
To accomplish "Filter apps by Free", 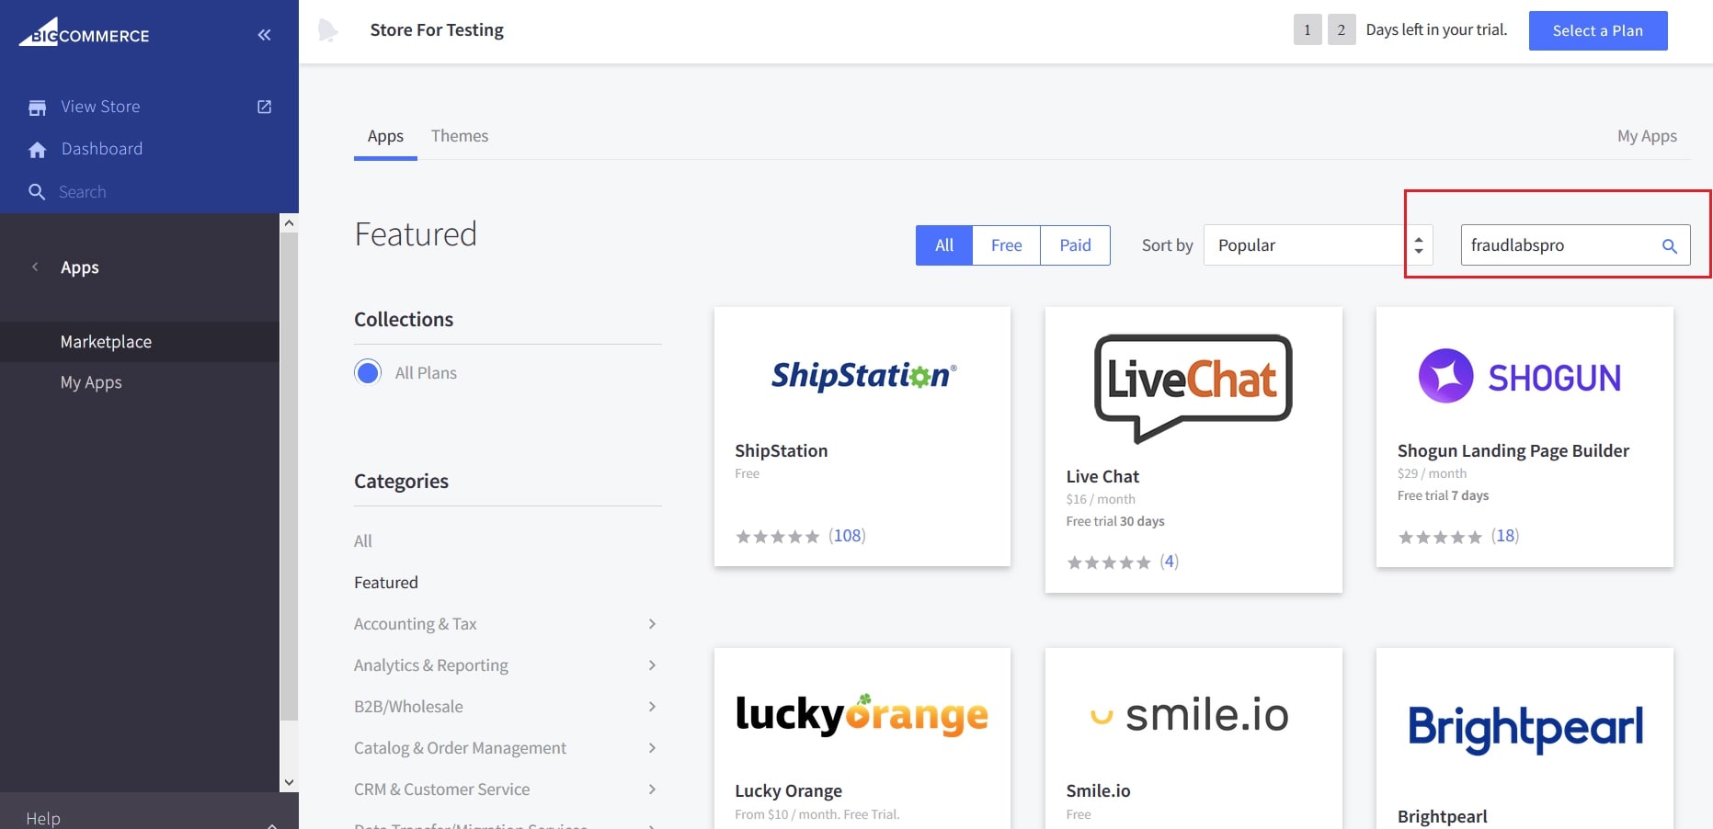I will point(1006,245).
